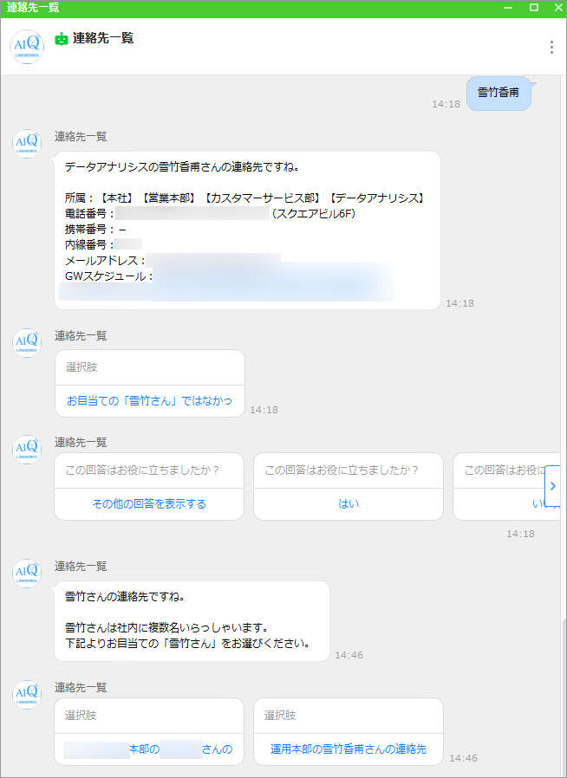
Task: Click the avatar beside the お目当ての option card
Action: click(x=27, y=343)
